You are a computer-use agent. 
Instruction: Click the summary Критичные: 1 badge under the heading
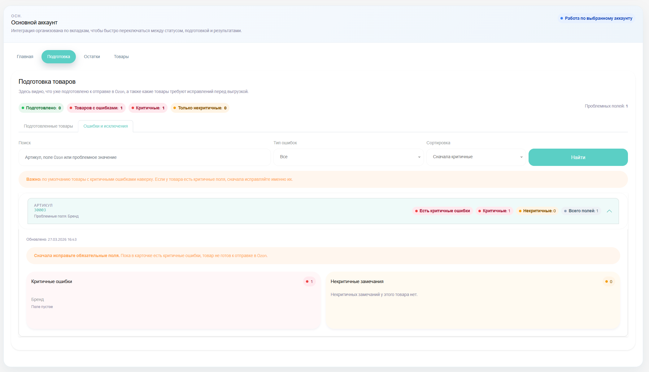[148, 108]
